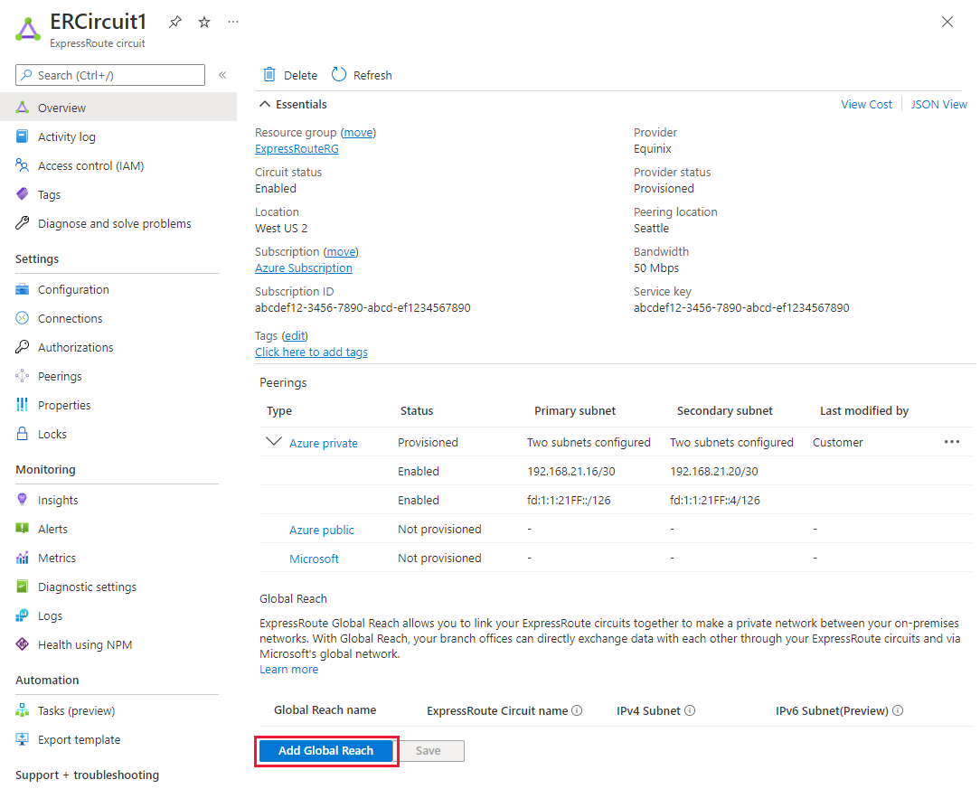Image resolution: width=980 pixels, height=789 pixels.
Task: Open the Azure Subscription link
Action: pyautogui.click(x=303, y=268)
